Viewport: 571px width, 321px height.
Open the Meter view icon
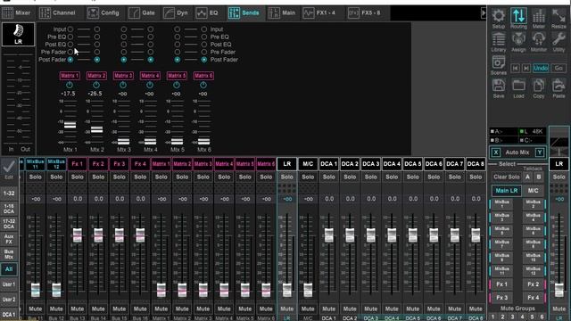pos(539,16)
